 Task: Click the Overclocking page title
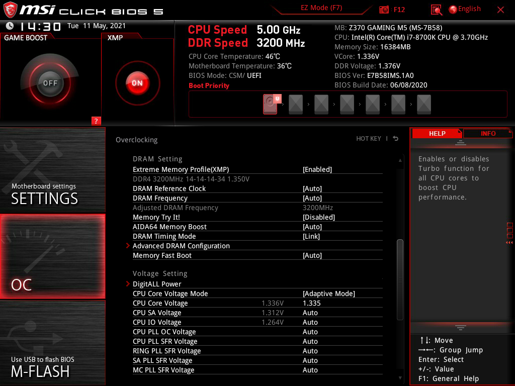tap(137, 140)
